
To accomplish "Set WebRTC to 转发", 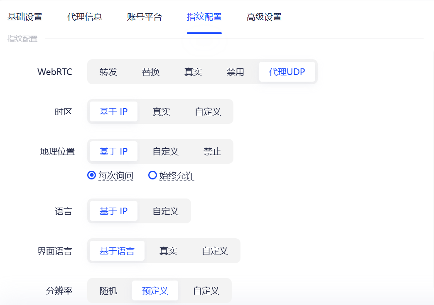I will point(108,72).
